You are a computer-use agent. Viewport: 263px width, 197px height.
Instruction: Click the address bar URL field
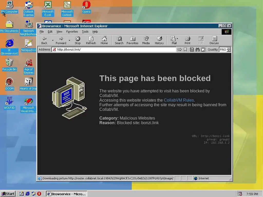pyautogui.click(x=114, y=50)
